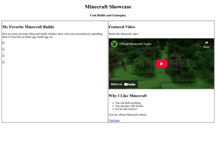Click the paragraph about uploading screenshots to Neocities
The height and width of the screenshot is (162, 216).
[52, 36]
